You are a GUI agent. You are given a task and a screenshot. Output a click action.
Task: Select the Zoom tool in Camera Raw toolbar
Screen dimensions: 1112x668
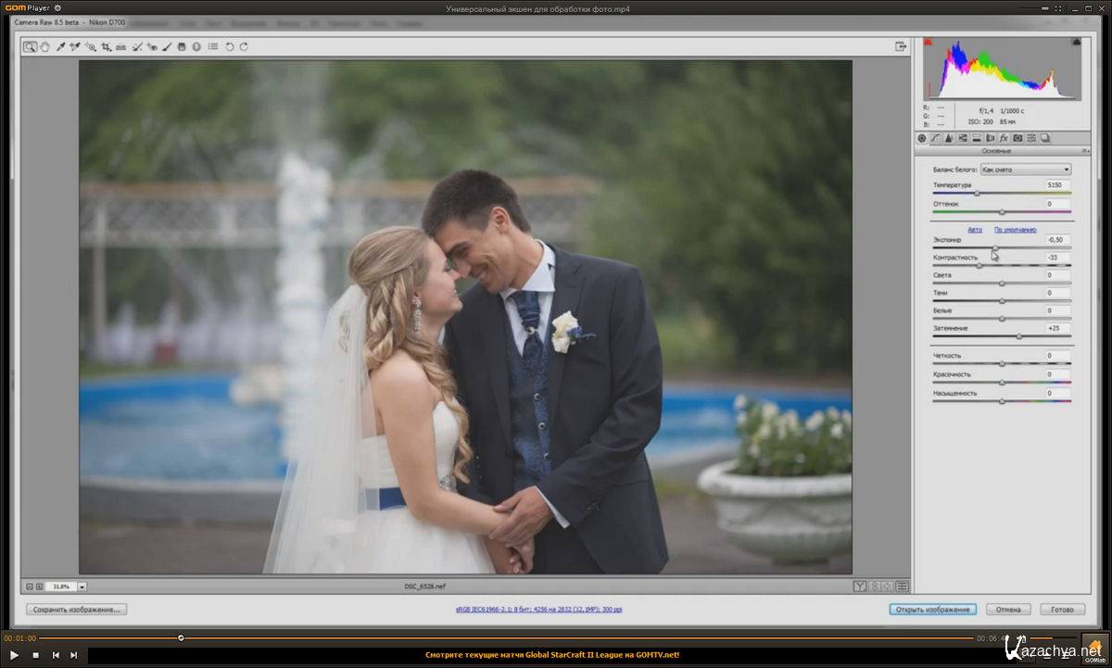click(x=30, y=46)
